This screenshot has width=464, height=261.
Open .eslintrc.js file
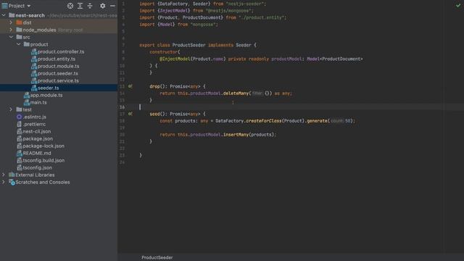[x=34, y=117]
